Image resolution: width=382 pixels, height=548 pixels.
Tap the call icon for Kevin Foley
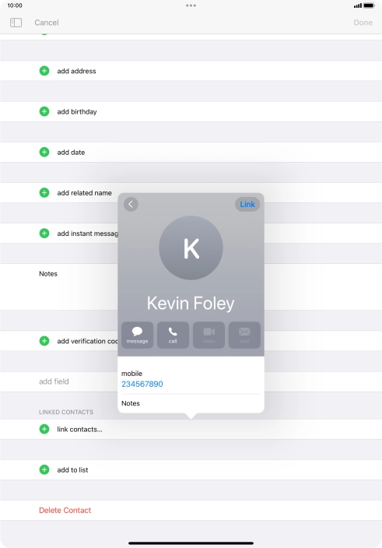pyautogui.click(x=173, y=335)
